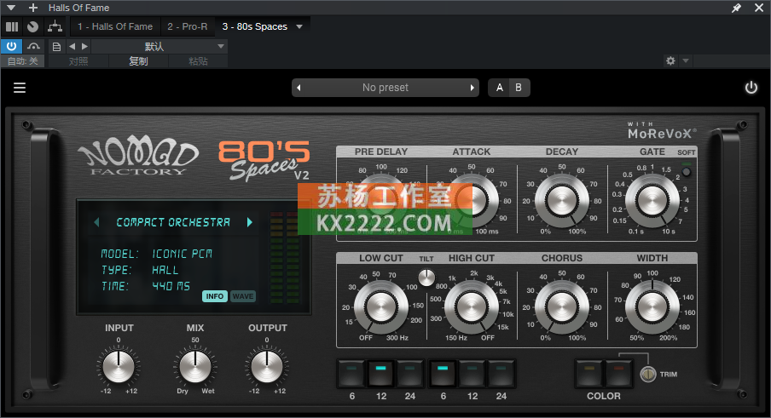Click the routing diagram icon
771x418 pixels.
point(55,27)
